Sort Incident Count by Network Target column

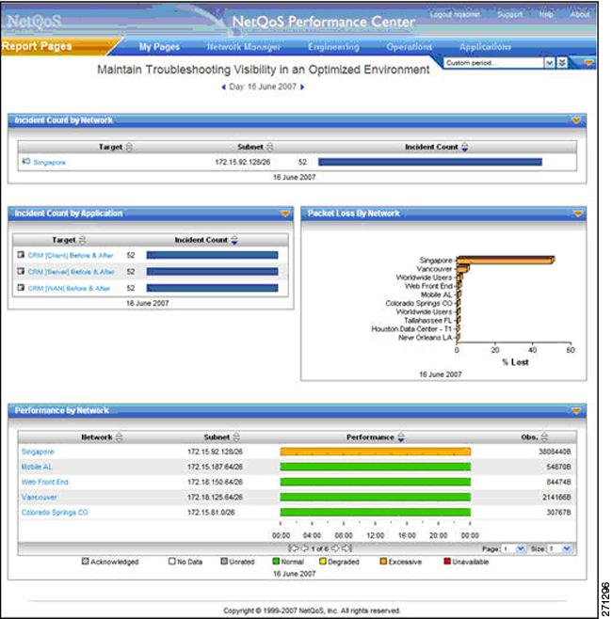(129, 148)
